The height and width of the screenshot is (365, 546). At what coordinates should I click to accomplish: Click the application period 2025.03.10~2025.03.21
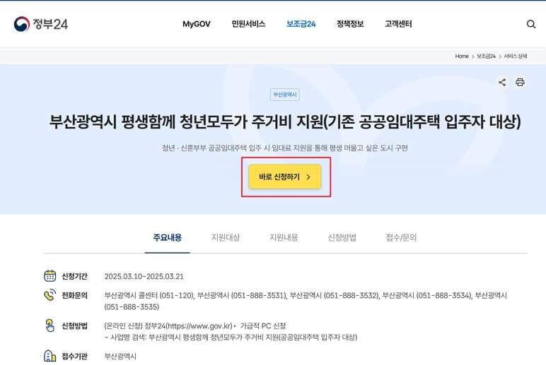pos(144,276)
